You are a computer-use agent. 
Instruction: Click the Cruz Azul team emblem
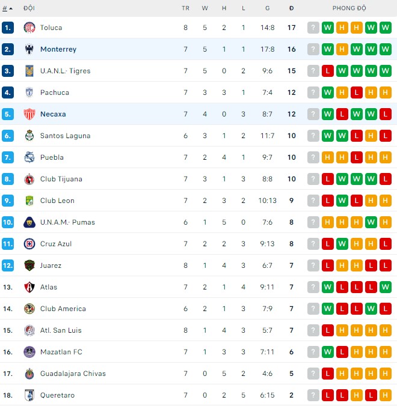[29, 244]
